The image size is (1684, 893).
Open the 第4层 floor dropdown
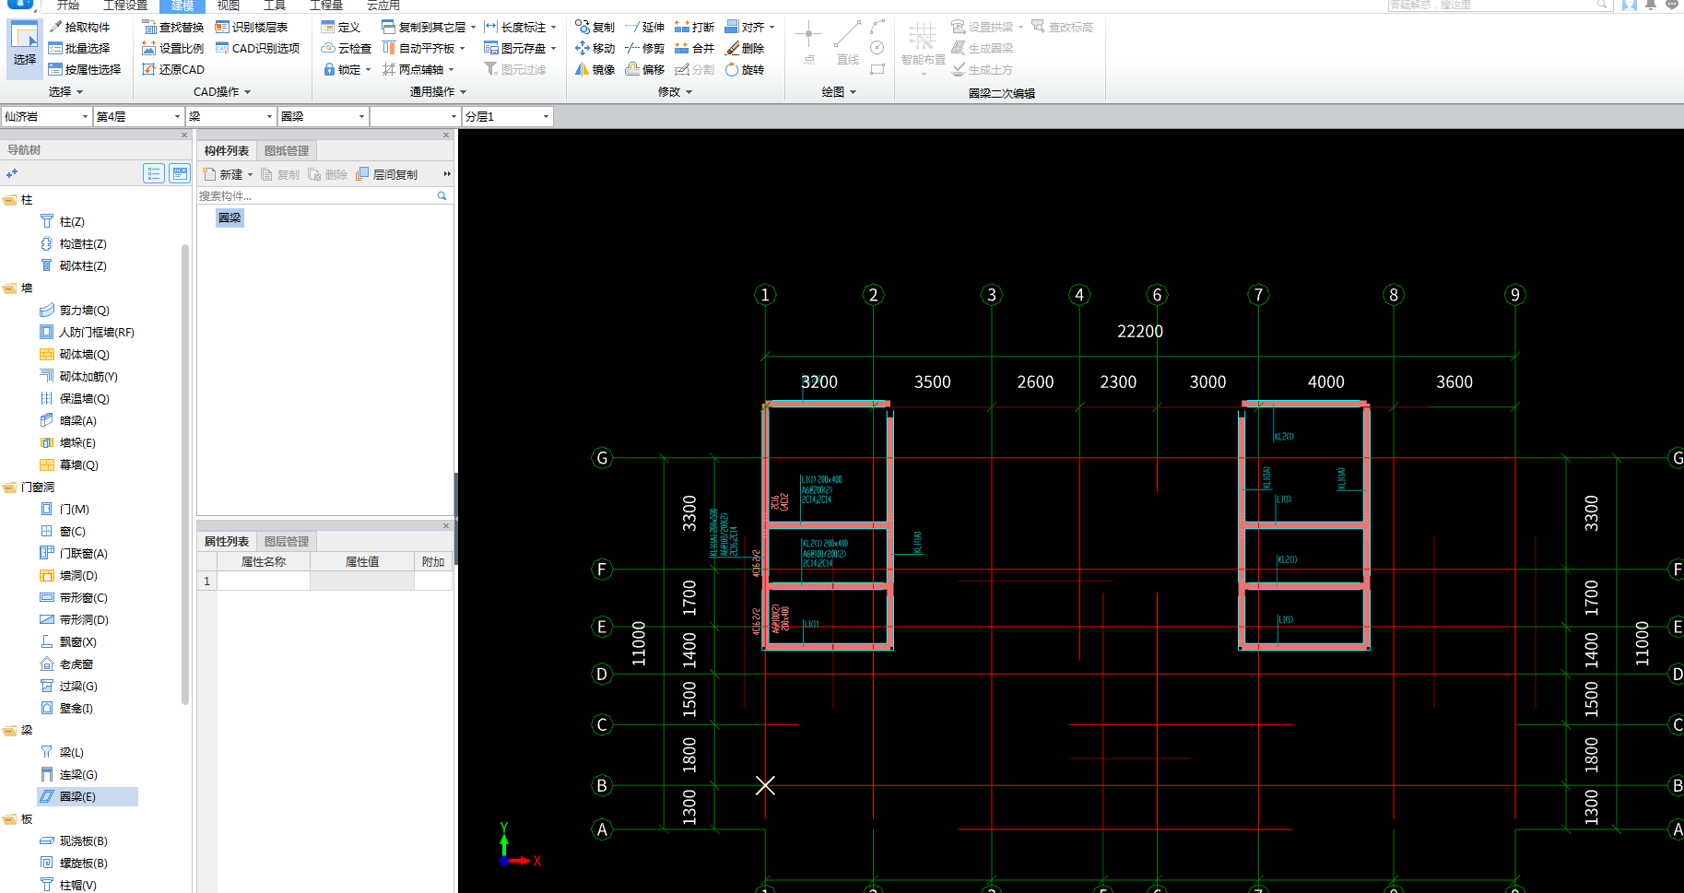click(x=138, y=116)
